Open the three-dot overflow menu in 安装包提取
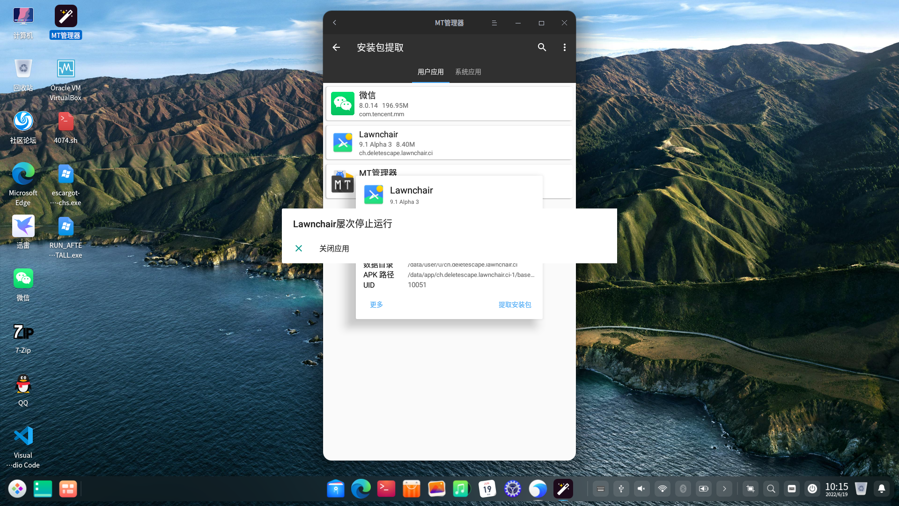The width and height of the screenshot is (899, 506). tap(564, 47)
